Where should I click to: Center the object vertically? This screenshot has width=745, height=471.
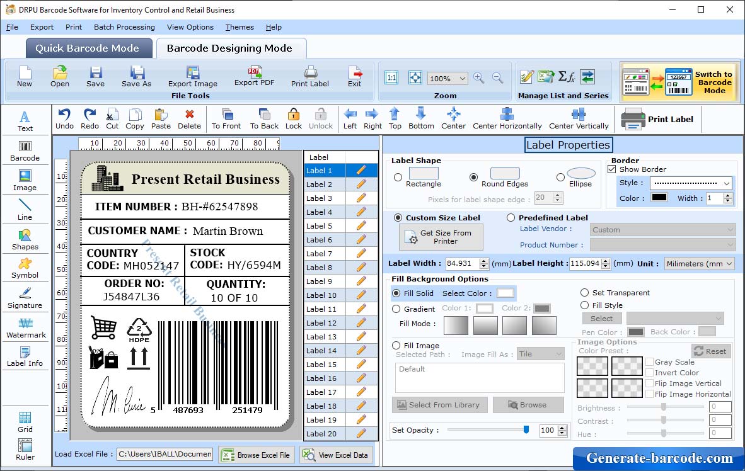point(579,119)
